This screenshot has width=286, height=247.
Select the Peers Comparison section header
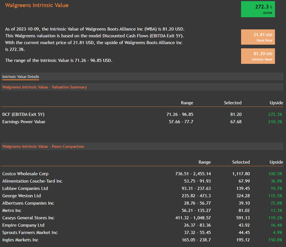(x=43, y=147)
